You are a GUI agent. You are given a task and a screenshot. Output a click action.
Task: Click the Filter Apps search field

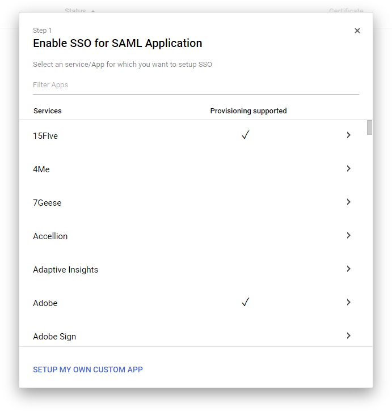[x=196, y=85]
